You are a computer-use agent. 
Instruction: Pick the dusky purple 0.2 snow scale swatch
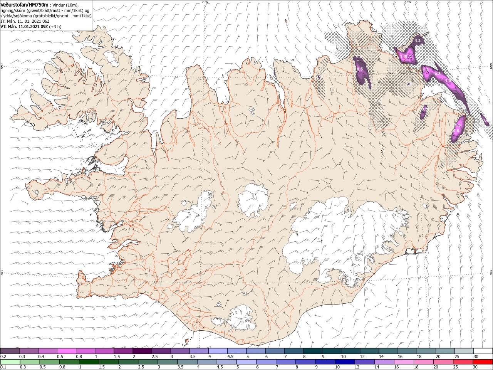coord(10,351)
